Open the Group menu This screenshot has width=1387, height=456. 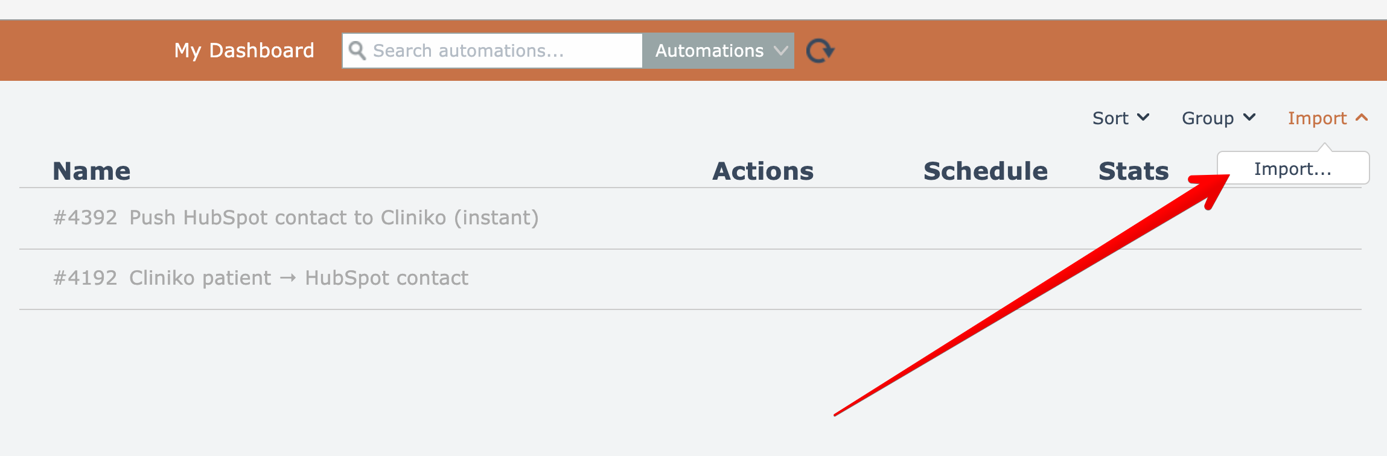coord(1218,118)
